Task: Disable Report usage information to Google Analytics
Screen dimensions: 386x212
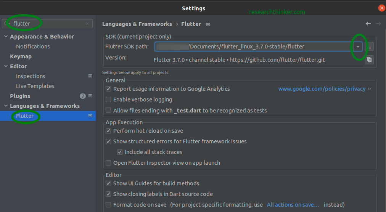Action: 109,89
